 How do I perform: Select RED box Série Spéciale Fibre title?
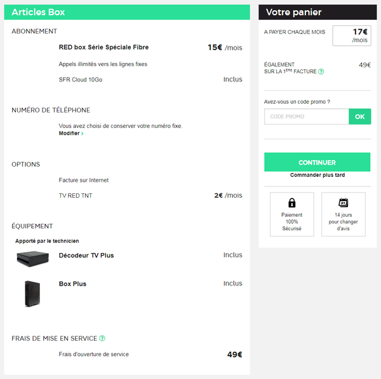[104, 47]
